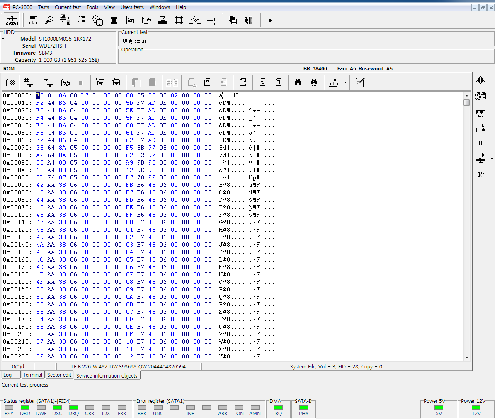Click the light bulb icon in the top toolbar
This screenshot has height=419, width=495.
49,20
